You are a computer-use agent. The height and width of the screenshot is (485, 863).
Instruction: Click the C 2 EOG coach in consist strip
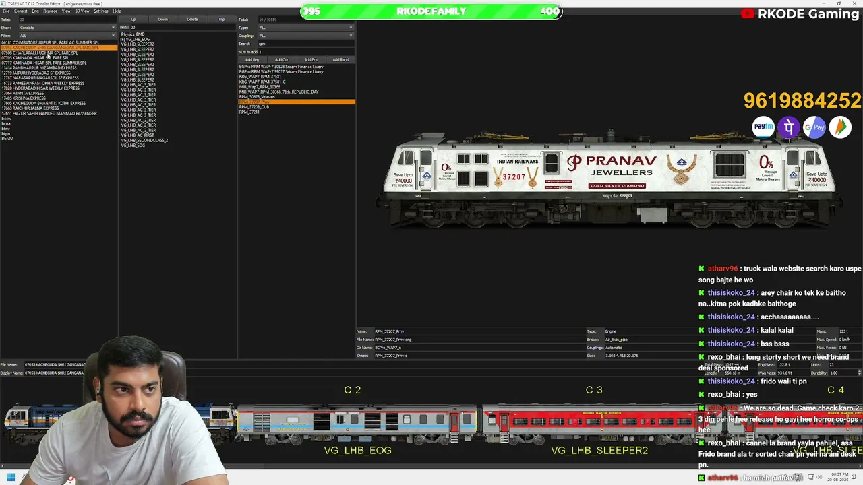(357, 424)
